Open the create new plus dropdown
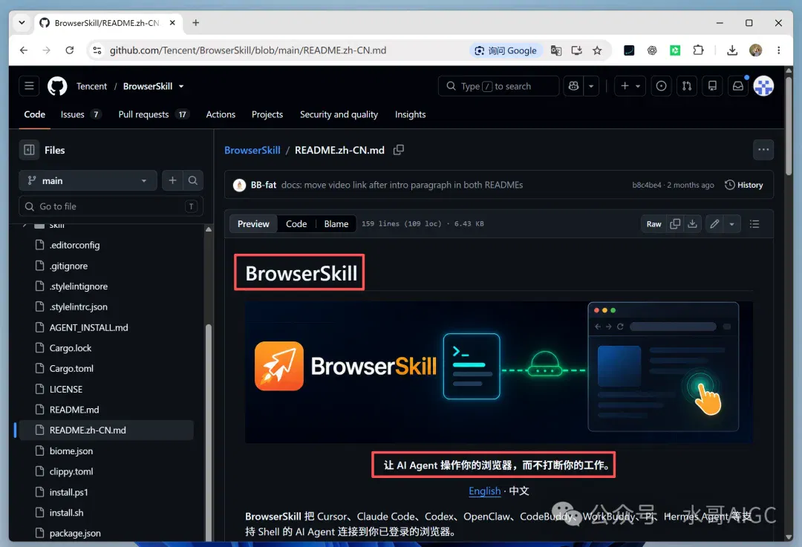Image resolution: width=802 pixels, height=547 pixels. [x=630, y=86]
